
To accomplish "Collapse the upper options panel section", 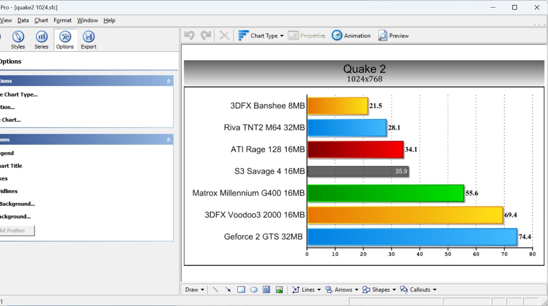I will point(169,81).
